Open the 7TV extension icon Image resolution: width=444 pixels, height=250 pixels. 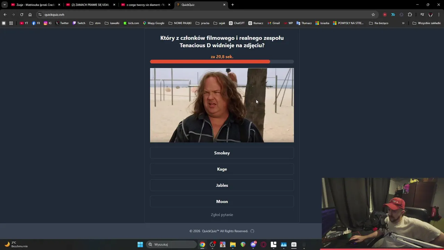(393, 15)
